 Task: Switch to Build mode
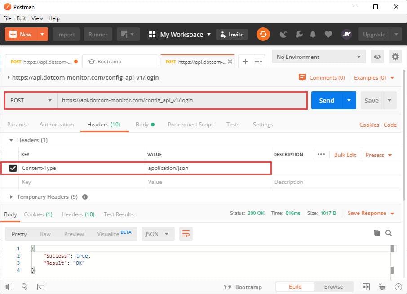click(295, 286)
